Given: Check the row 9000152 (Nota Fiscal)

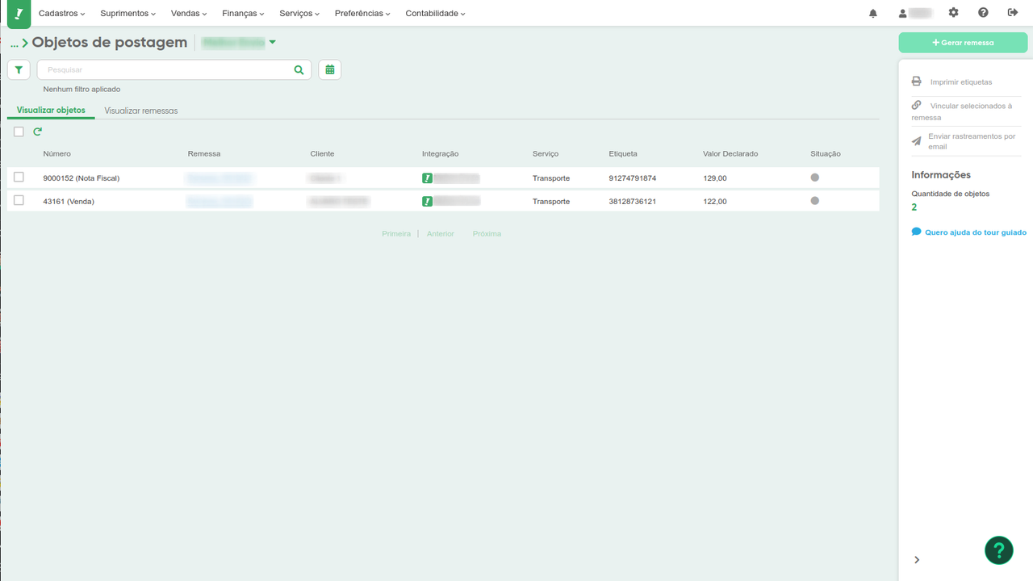Looking at the screenshot, I should [19, 178].
